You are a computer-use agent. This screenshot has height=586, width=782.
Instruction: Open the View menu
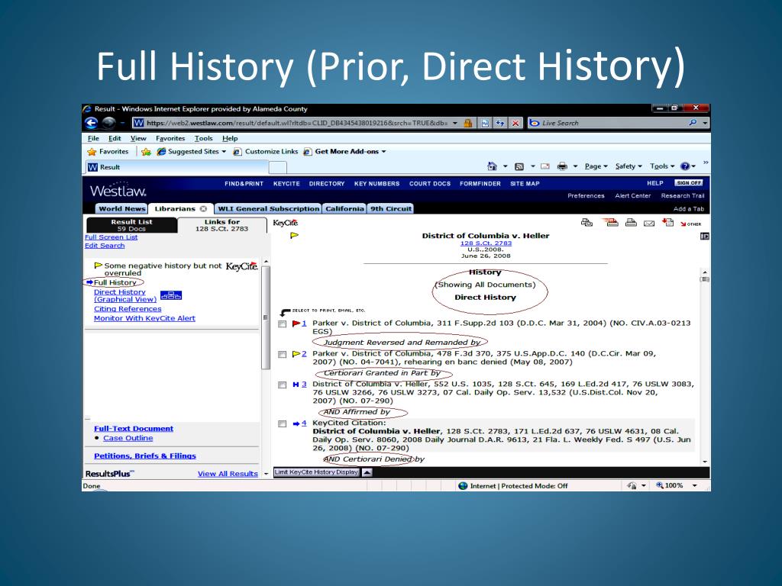click(138, 139)
